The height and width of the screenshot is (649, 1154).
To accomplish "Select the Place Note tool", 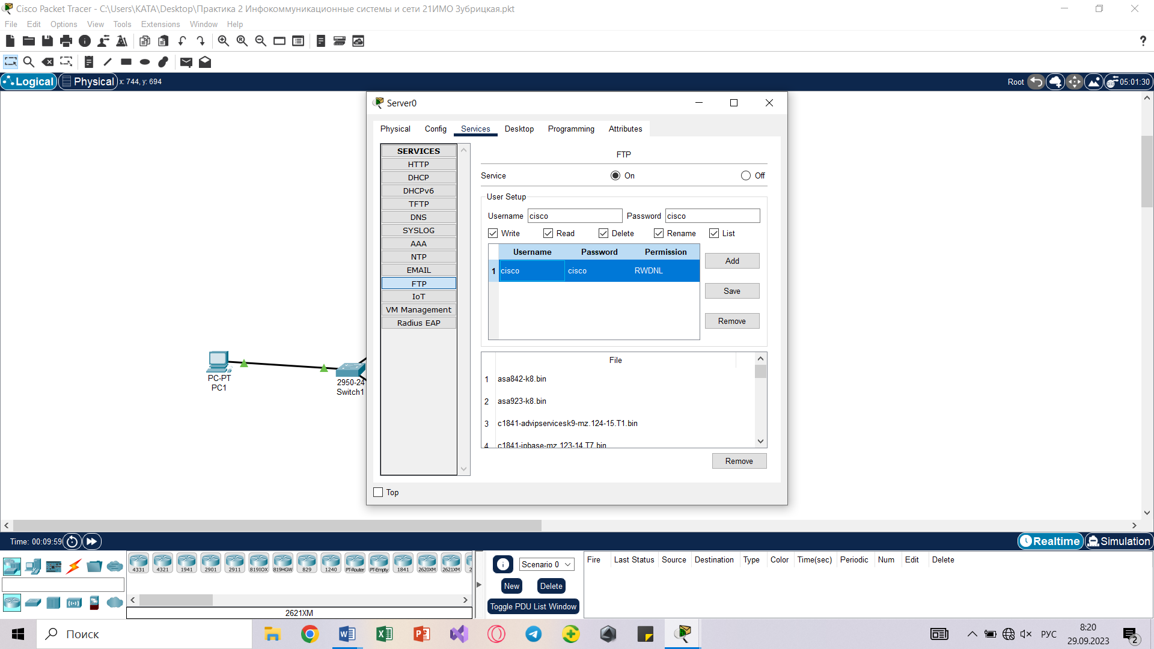I will click(89, 62).
